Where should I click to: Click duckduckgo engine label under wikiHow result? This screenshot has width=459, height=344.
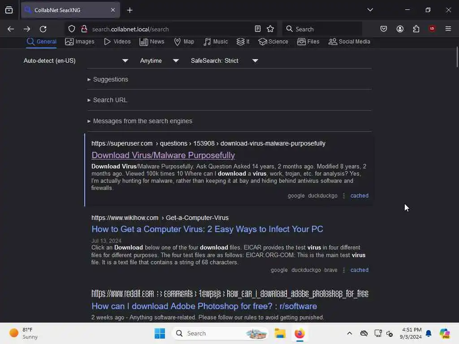(x=306, y=270)
